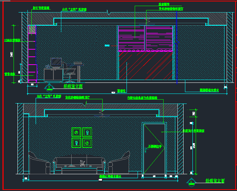Select the bottom-right green framed picture

click(x=87, y=143)
